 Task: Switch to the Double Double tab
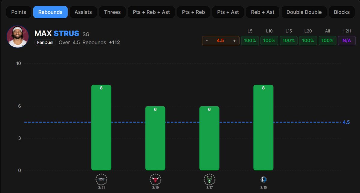304,12
